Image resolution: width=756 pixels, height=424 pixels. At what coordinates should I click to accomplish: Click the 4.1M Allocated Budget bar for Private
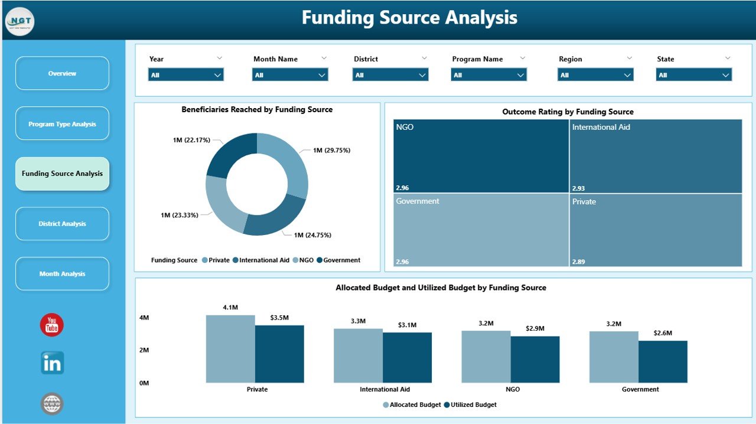pos(230,348)
